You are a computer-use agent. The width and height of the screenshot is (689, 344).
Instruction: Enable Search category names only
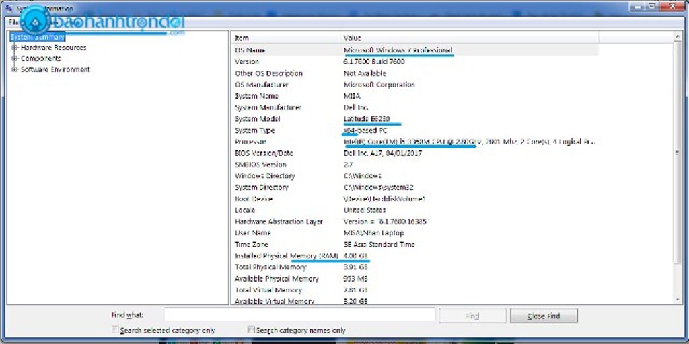251,329
